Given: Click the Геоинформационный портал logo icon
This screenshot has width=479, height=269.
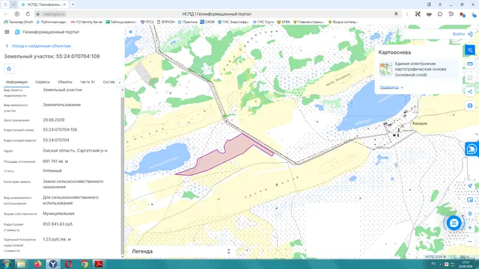Looking at the screenshot, I should click(x=17, y=32).
